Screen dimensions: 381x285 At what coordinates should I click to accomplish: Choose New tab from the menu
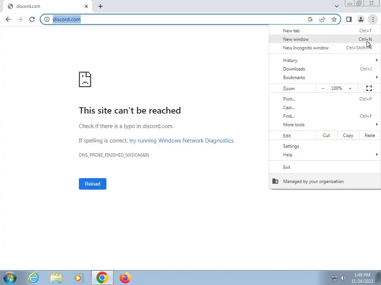(x=325, y=31)
